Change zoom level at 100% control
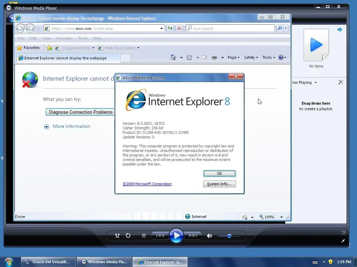The height and width of the screenshot is (267, 357). click(x=267, y=217)
